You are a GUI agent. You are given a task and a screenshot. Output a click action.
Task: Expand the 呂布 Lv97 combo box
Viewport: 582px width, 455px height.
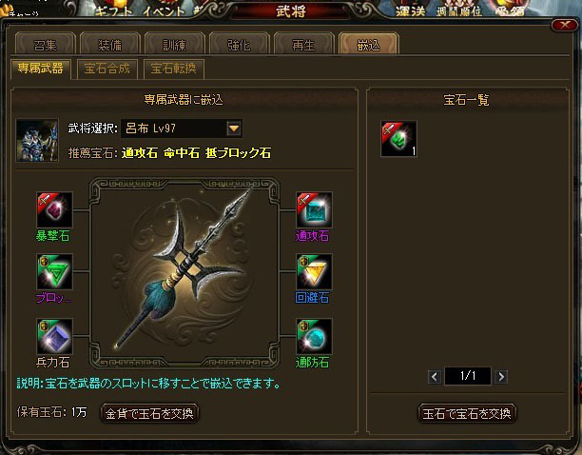[182, 129]
